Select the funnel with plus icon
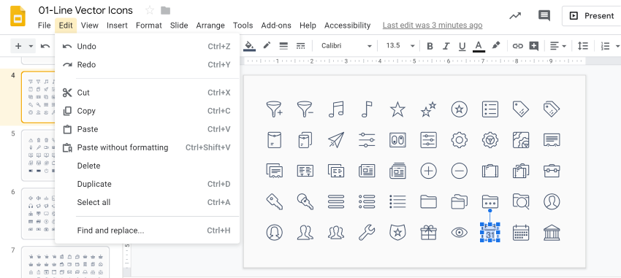The width and height of the screenshot is (621, 278). (274, 109)
